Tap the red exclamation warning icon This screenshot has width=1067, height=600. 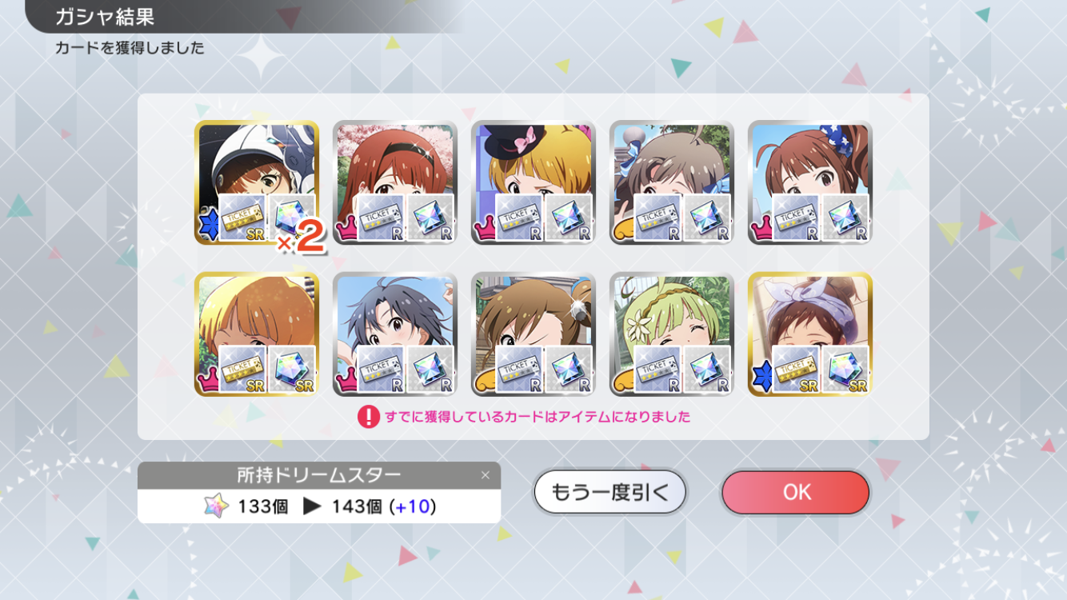coord(368,417)
